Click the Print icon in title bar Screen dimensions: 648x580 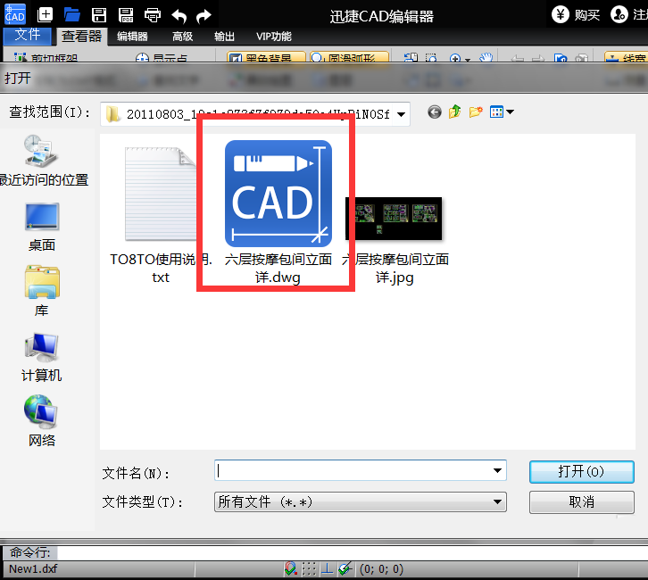153,14
